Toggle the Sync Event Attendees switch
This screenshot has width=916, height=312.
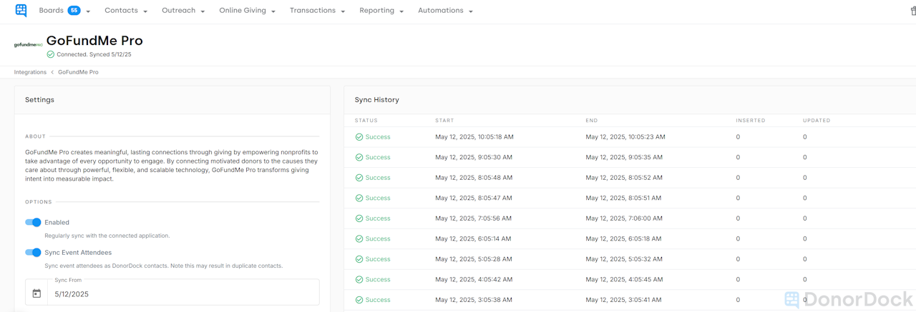(33, 252)
